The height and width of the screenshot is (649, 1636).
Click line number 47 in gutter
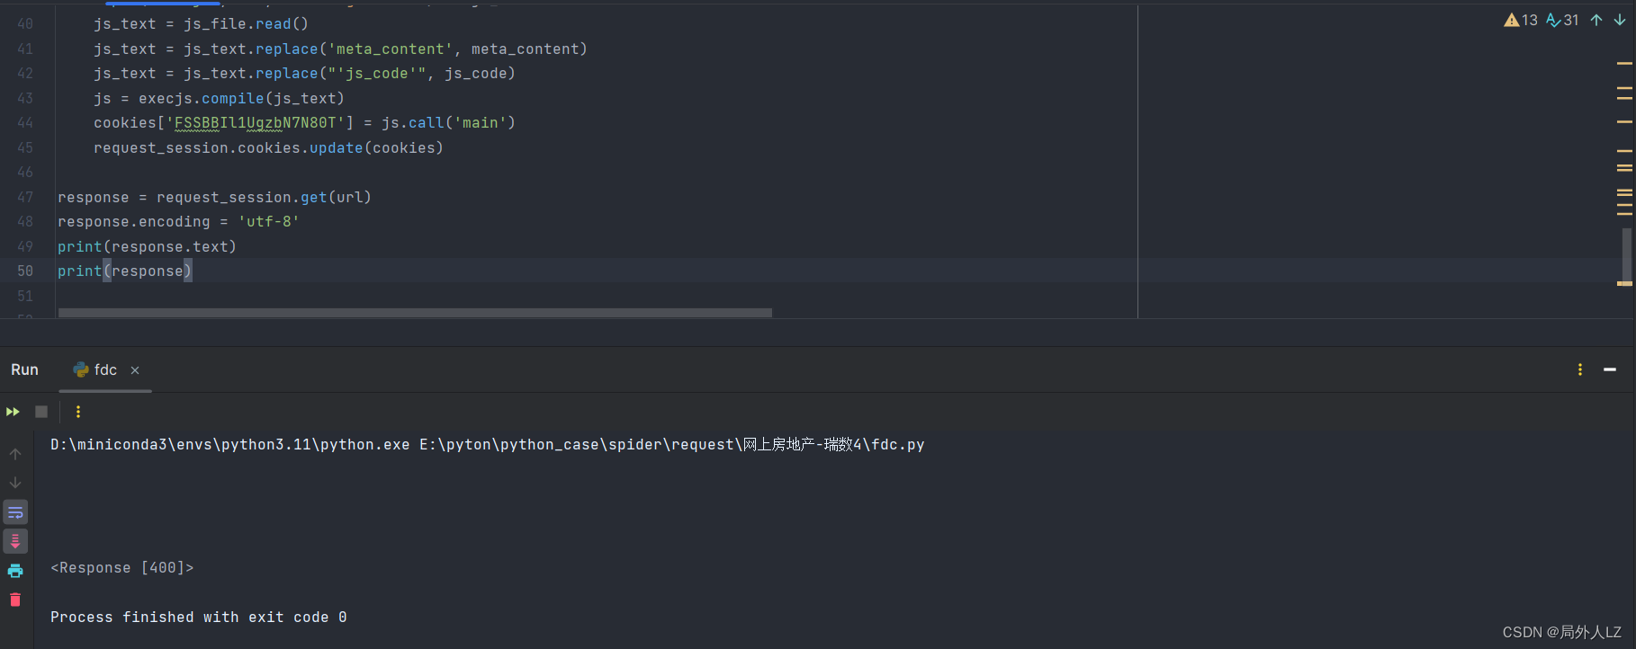(25, 198)
